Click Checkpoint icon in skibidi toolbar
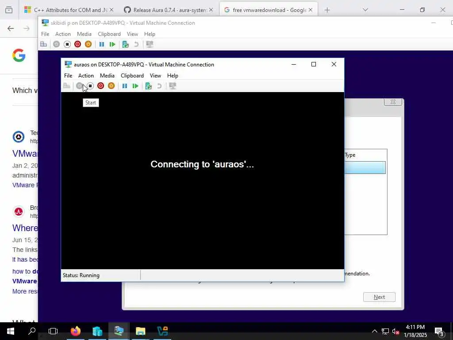Screen dimensions: 453x340 click(125, 44)
